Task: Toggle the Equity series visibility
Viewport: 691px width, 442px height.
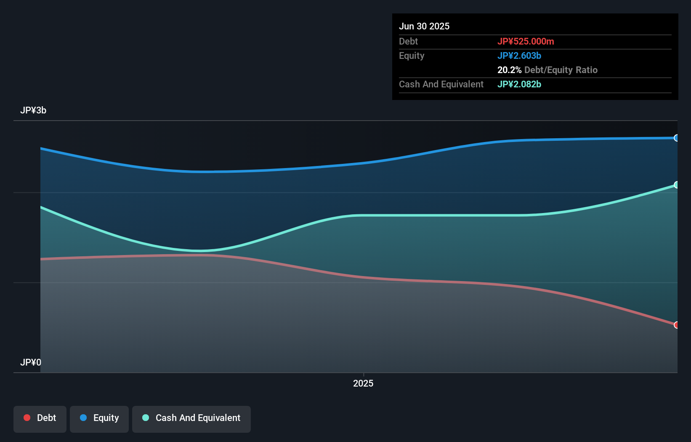Action: point(99,418)
